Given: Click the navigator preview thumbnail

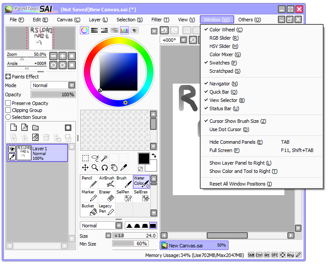Looking at the screenshot, I should tap(41, 38).
